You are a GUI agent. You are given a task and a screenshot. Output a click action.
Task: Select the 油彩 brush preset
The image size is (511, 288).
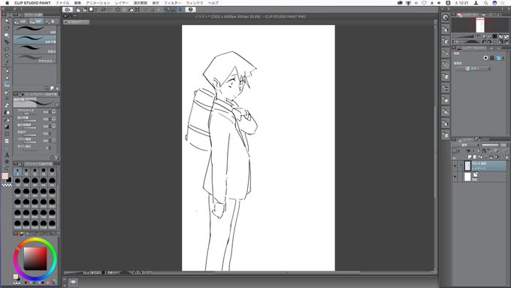(35, 30)
